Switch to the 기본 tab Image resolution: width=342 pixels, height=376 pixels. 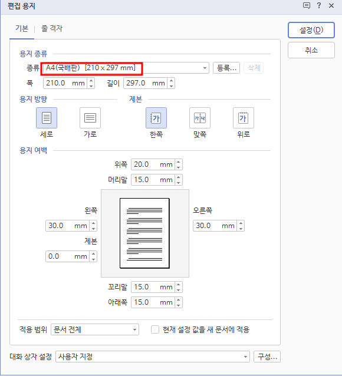click(22, 28)
